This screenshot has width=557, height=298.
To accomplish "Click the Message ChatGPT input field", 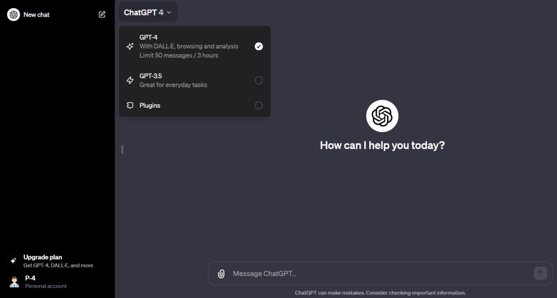I will (380, 273).
